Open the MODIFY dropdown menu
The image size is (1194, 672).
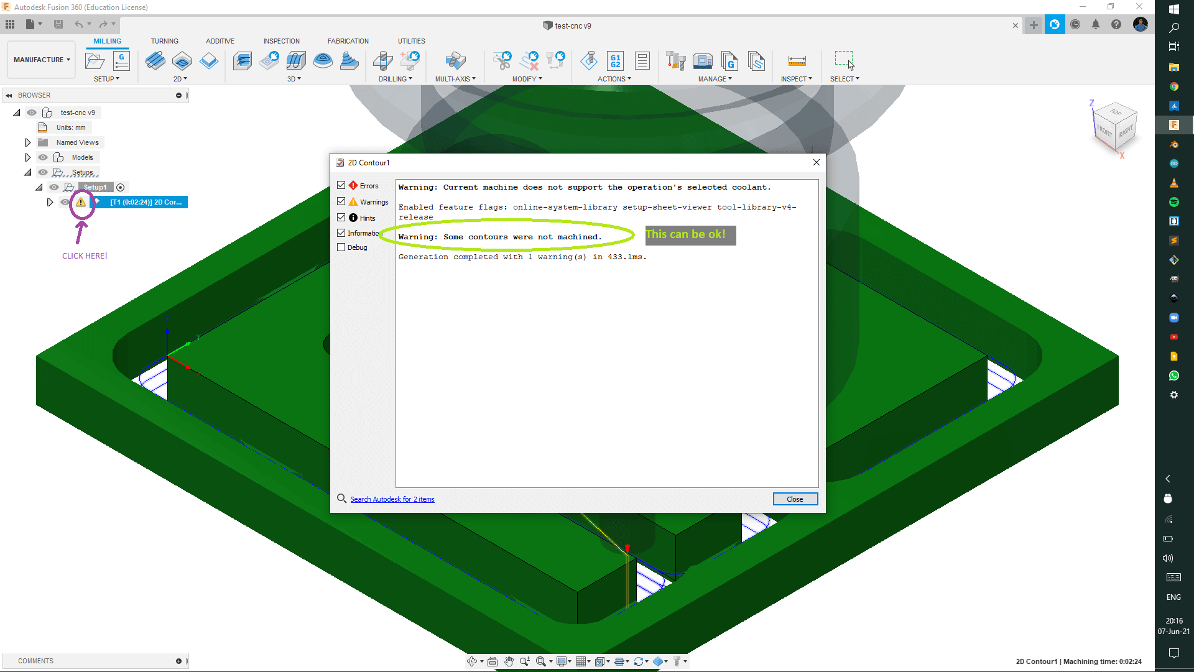click(x=527, y=79)
